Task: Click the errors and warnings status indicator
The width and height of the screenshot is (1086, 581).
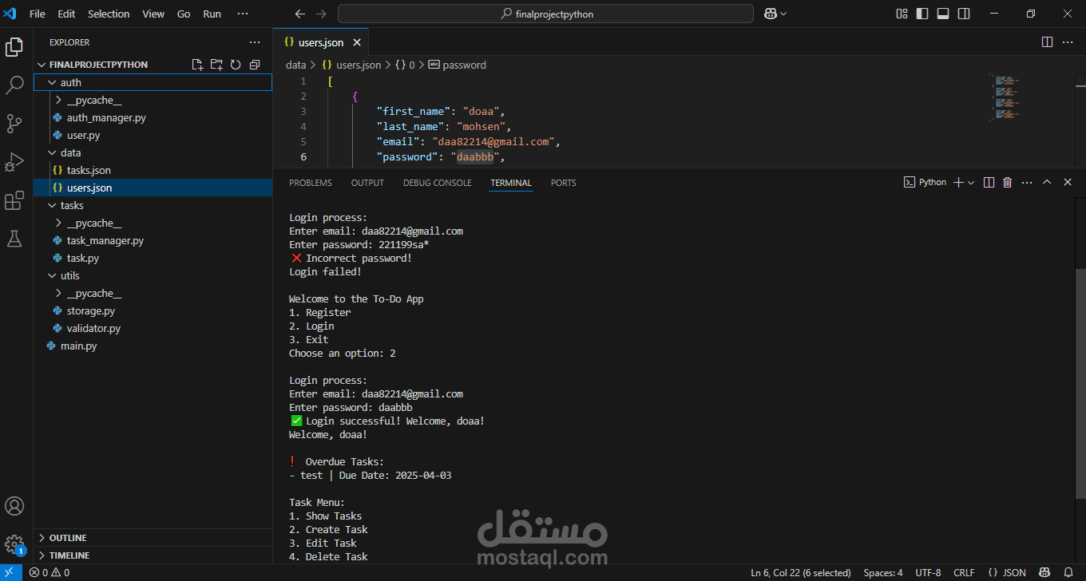Action: click(50, 572)
